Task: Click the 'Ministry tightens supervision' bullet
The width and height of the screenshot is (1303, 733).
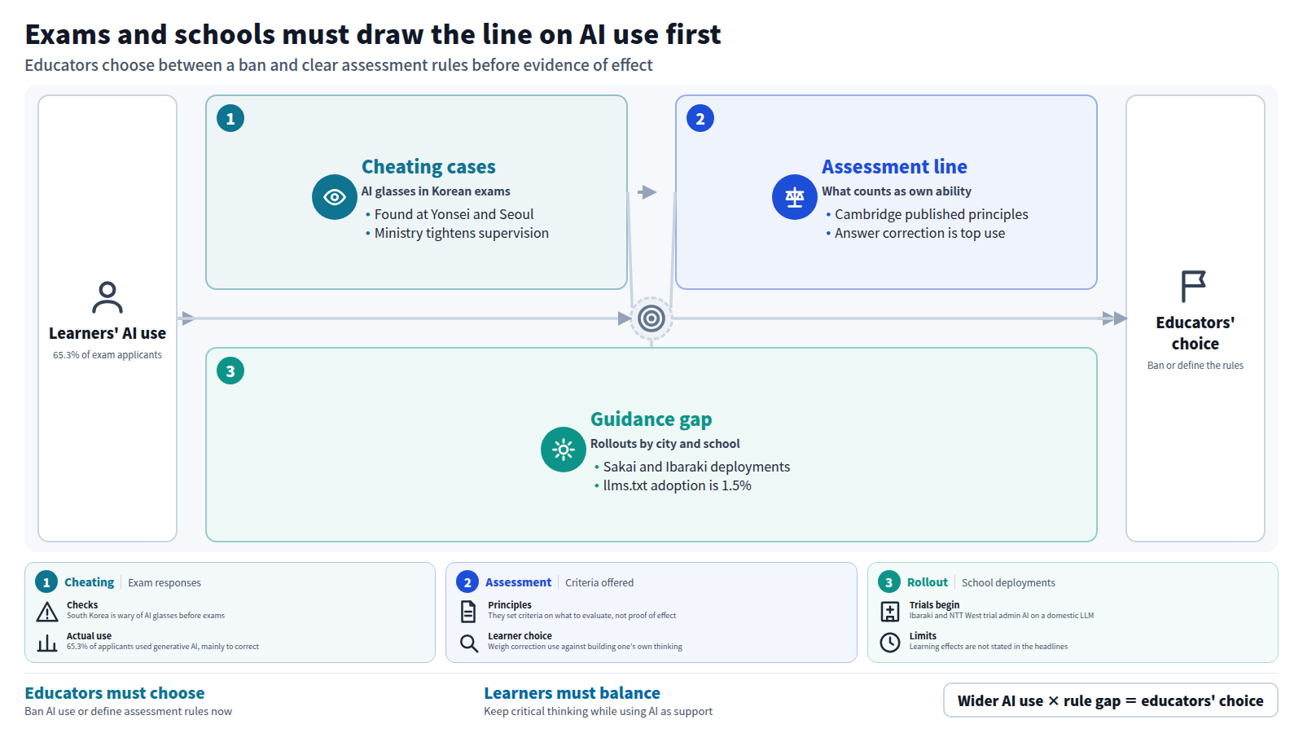Action: click(461, 233)
